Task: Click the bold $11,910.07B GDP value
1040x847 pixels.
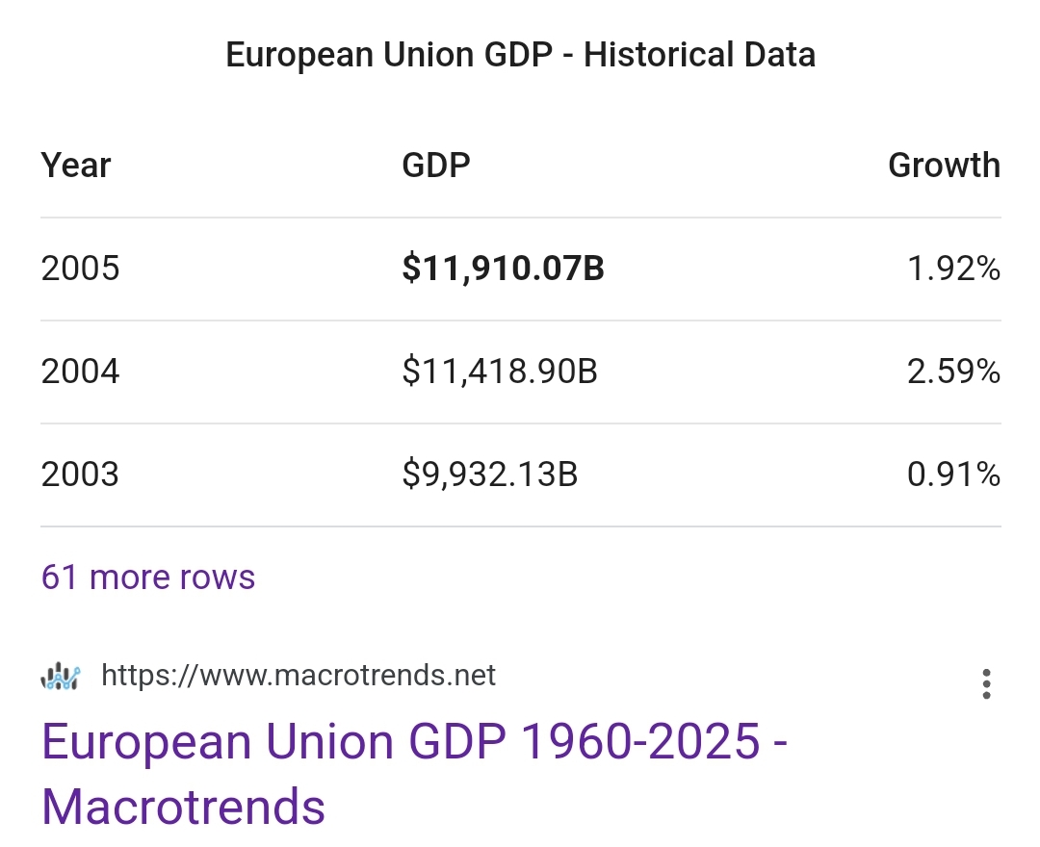Action: click(503, 269)
